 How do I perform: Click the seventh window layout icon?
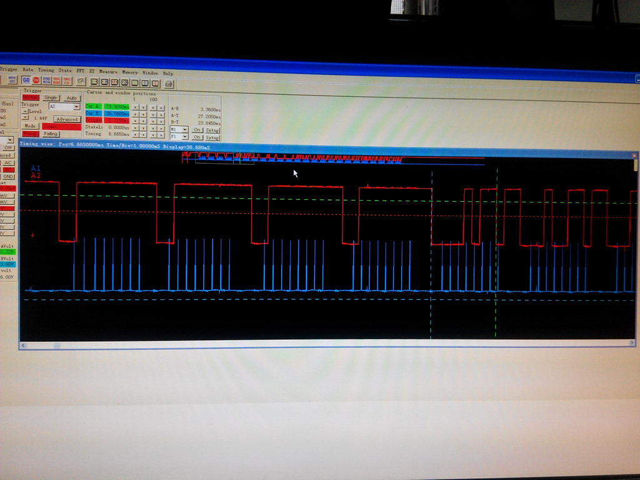pos(156,84)
